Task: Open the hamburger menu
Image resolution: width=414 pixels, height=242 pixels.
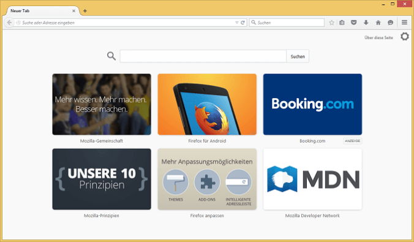Action: [404, 23]
